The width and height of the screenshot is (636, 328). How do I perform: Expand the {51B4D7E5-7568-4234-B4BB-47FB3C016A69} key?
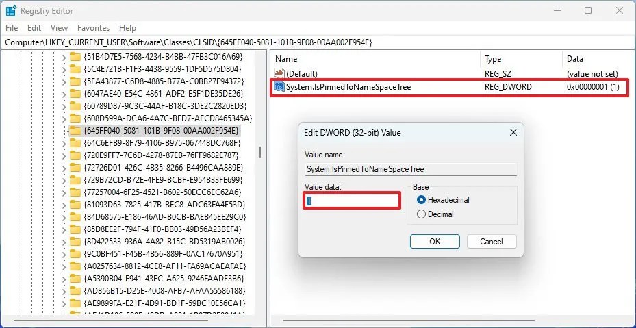click(64, 56)
